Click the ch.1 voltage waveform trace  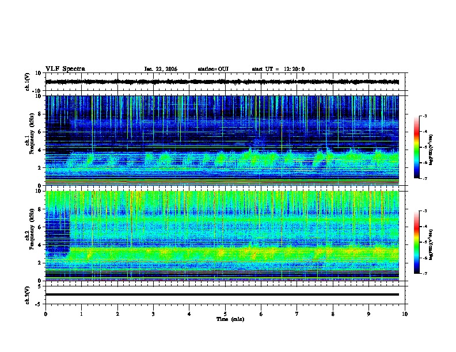222,82
